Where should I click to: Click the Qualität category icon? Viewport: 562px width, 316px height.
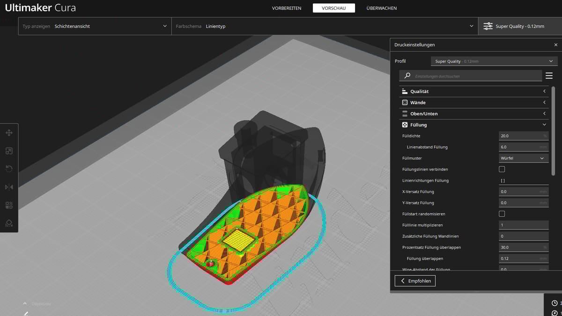coord(405,91)
